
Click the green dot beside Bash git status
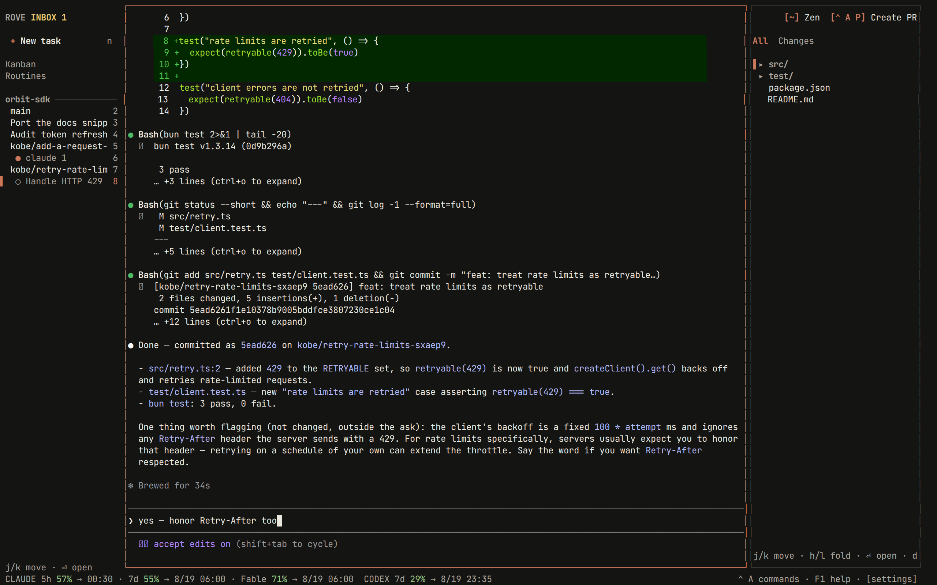point(131,205)
